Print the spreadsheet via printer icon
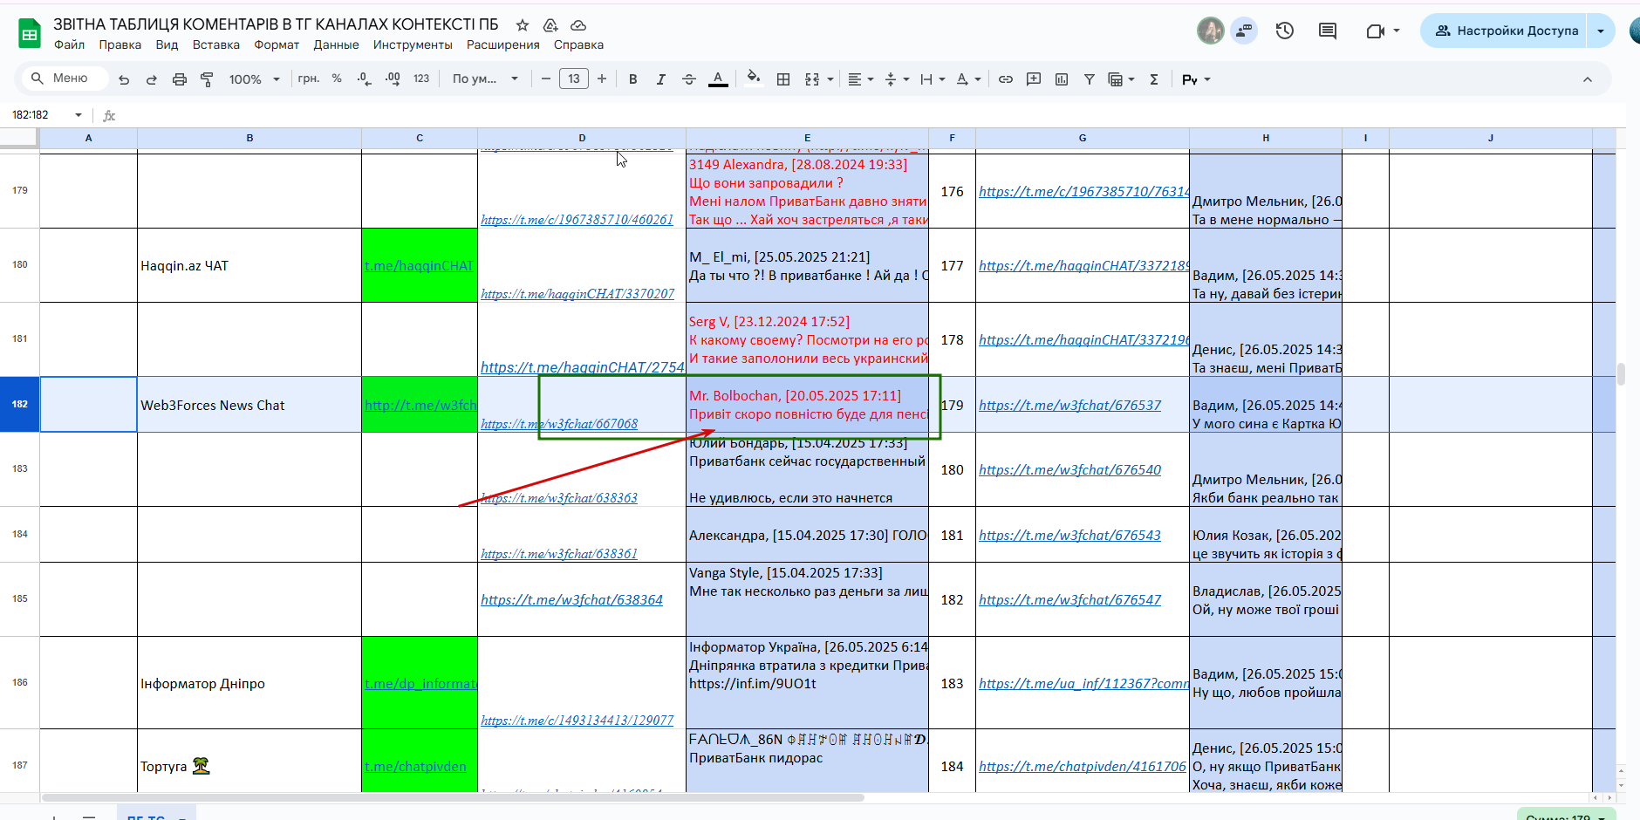This screenshot has height=820, width=1640. coord(180,79)
